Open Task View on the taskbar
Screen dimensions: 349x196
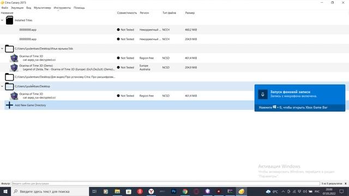pyautogui.click(x=94, y=191)
